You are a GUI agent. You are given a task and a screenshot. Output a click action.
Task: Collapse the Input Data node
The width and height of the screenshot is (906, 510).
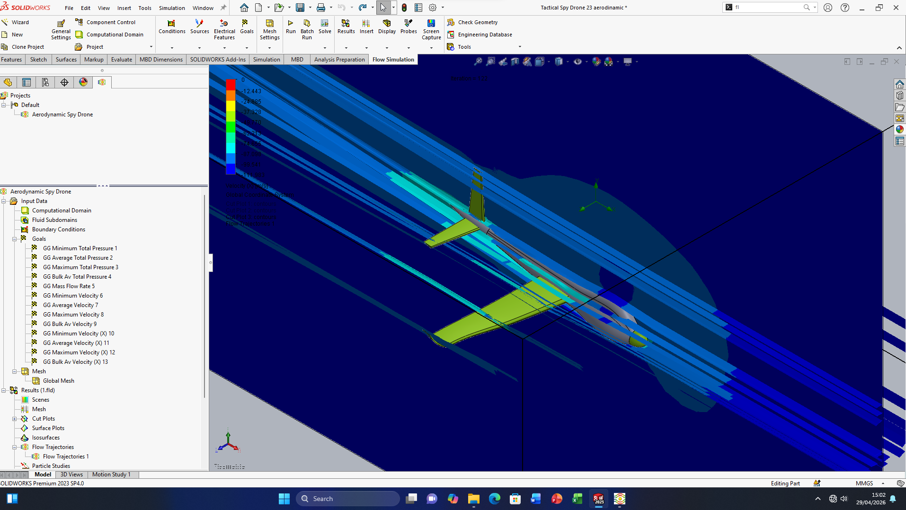point(4,201)
